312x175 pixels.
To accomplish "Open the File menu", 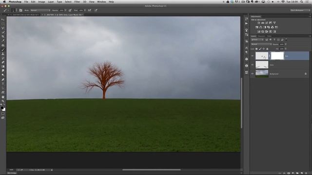I will (x=26, y=2).
